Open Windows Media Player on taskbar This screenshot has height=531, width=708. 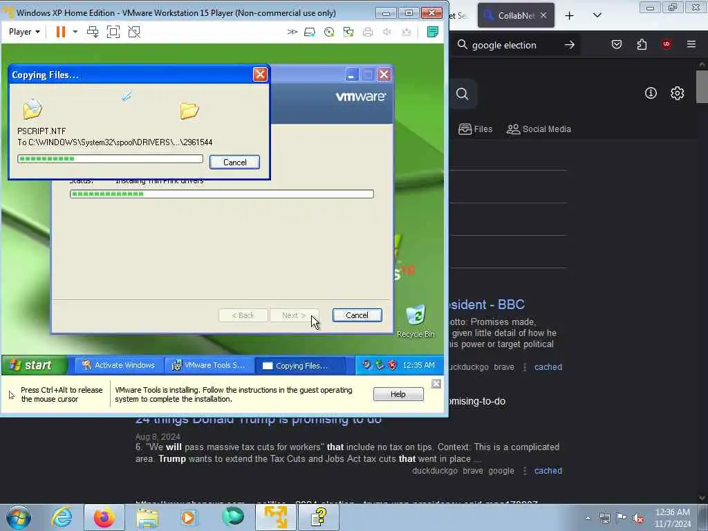click(x=189, y=518)
